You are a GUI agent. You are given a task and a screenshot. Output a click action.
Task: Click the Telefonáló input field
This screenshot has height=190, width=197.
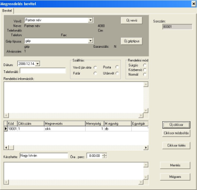pos(43,71)
